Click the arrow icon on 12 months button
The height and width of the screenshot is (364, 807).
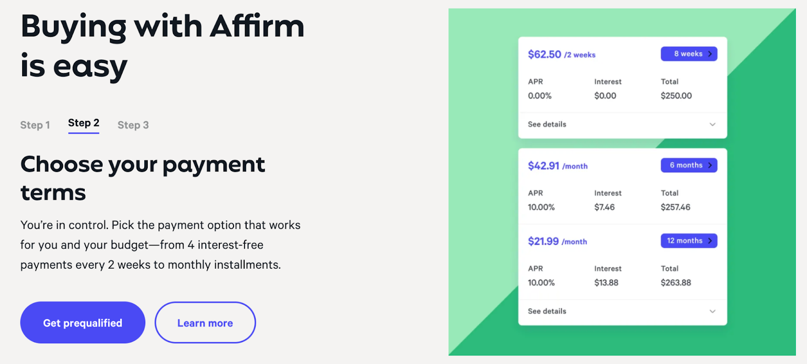pos(710,241)
